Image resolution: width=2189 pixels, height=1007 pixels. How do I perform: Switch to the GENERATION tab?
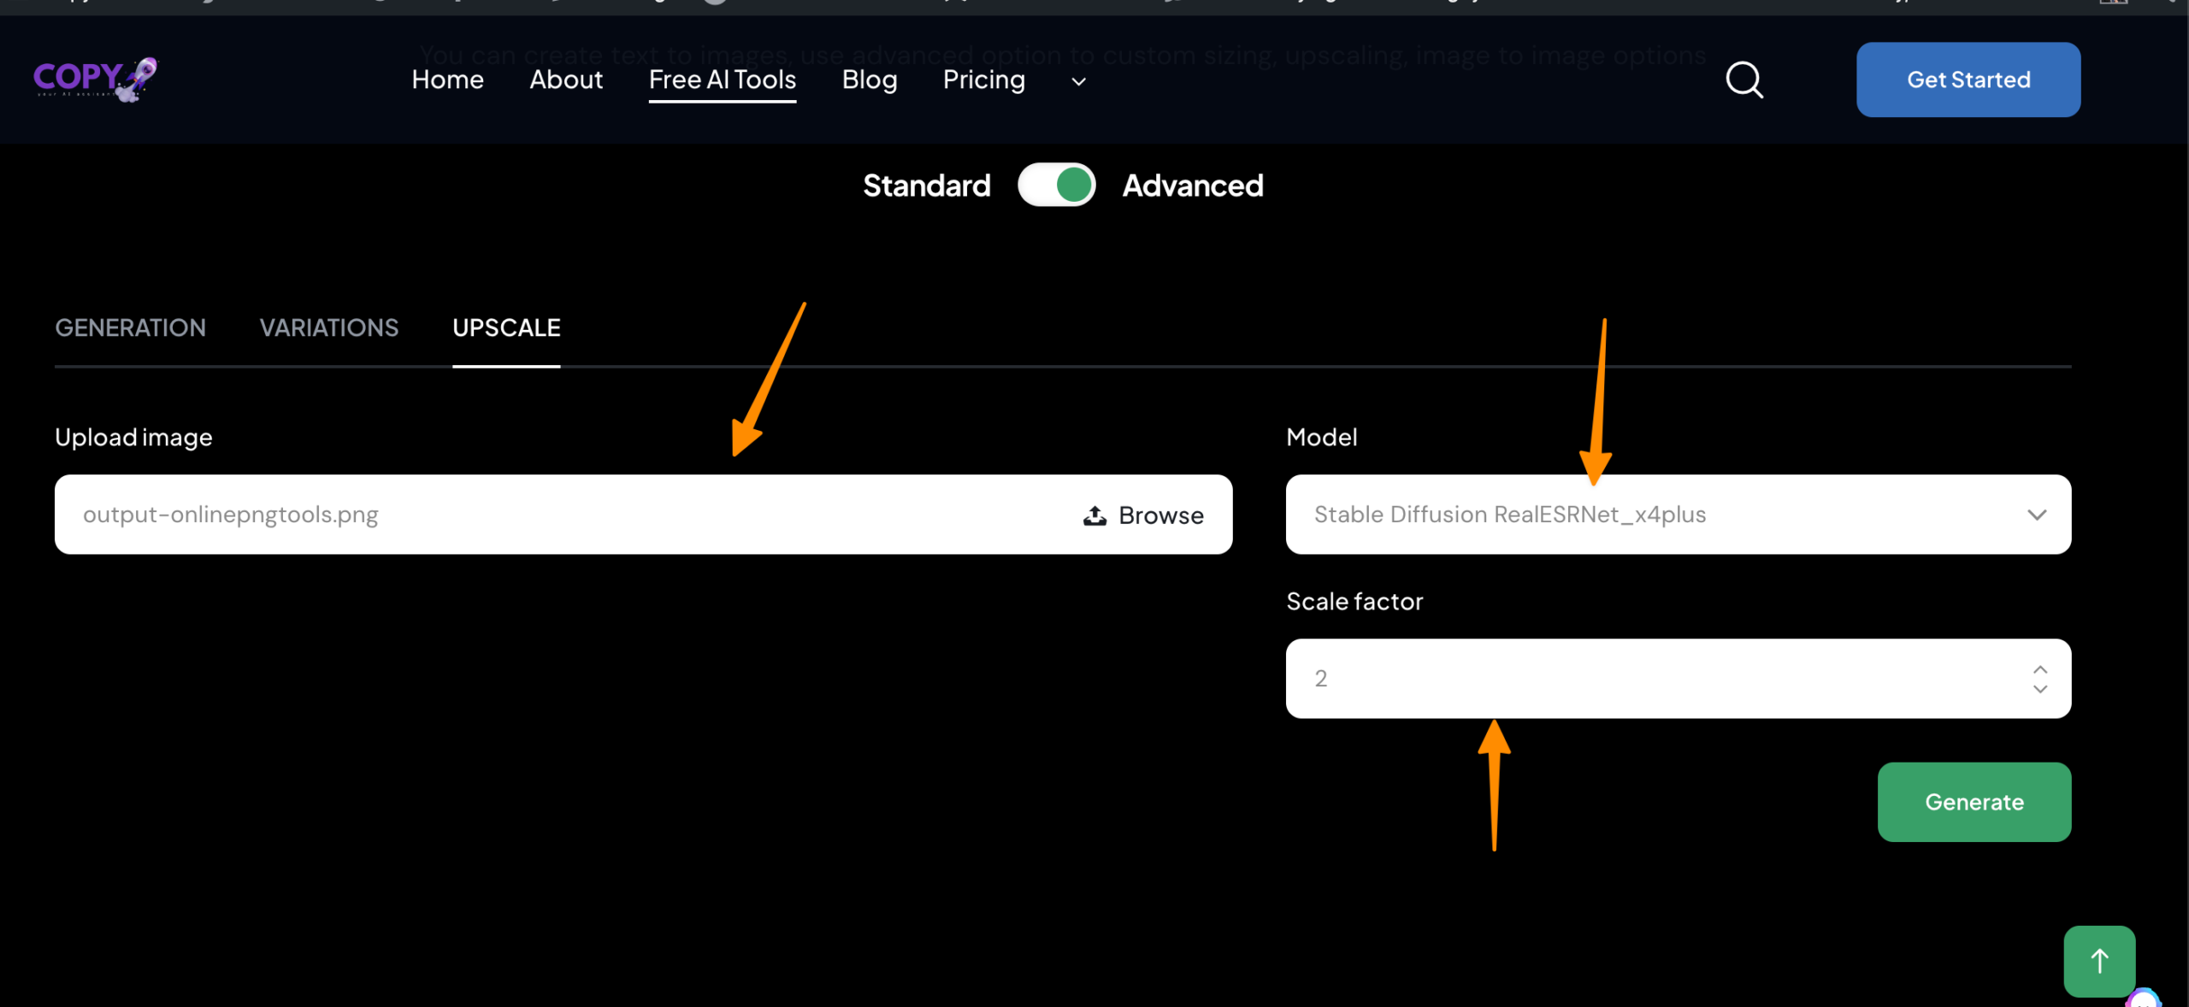(130, 328)
